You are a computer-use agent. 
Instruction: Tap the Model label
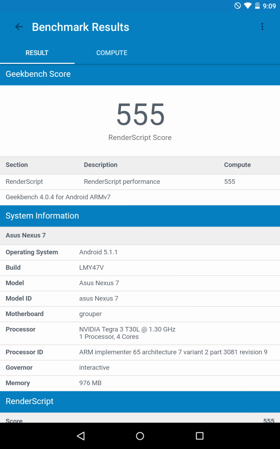point(15,283)
